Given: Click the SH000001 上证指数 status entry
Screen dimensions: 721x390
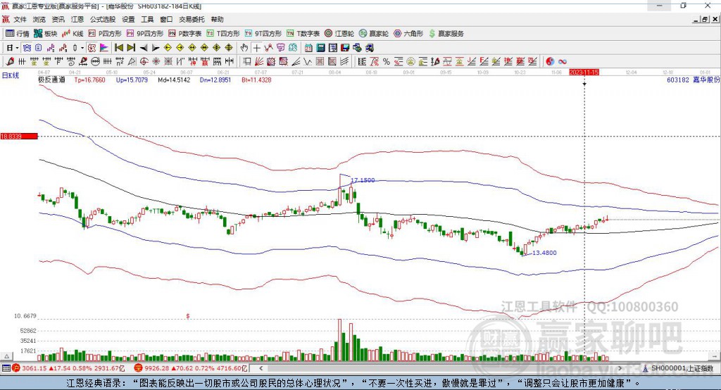Looking at the screenshot, I should coord(678,368).
